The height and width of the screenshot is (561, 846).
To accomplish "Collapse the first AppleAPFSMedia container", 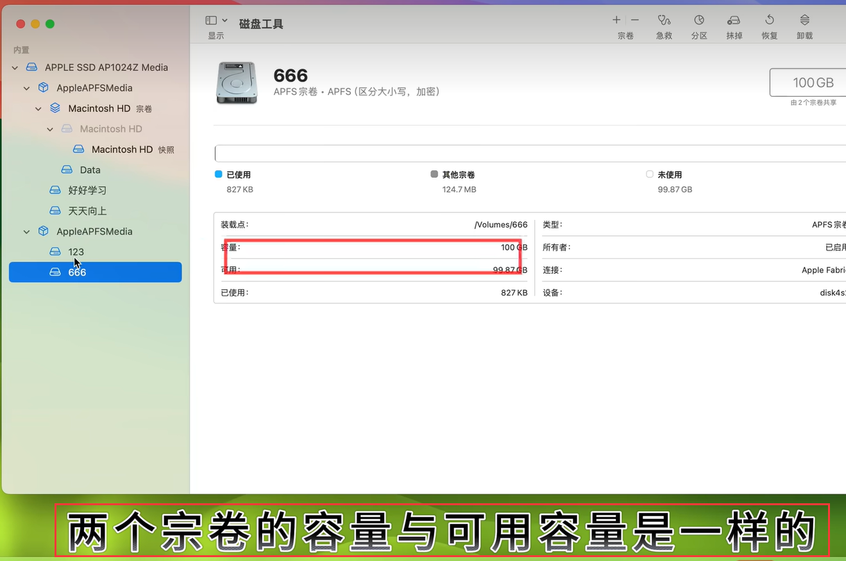I will coord(26,88).
